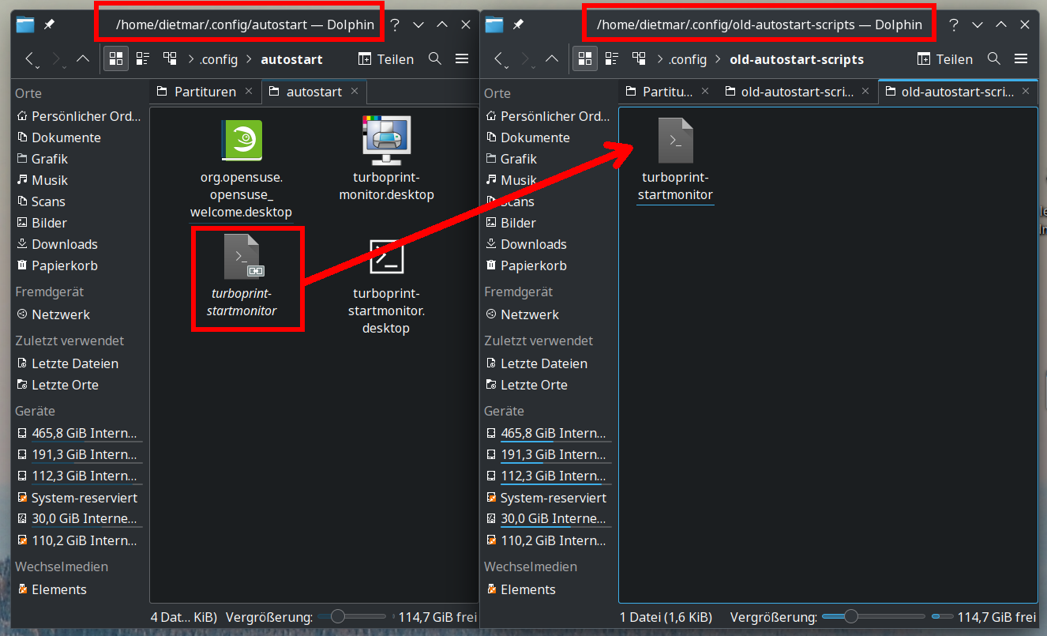1047x636 pixels.
Task: Click search icon in the autostart window
Action: pos(434,58)
